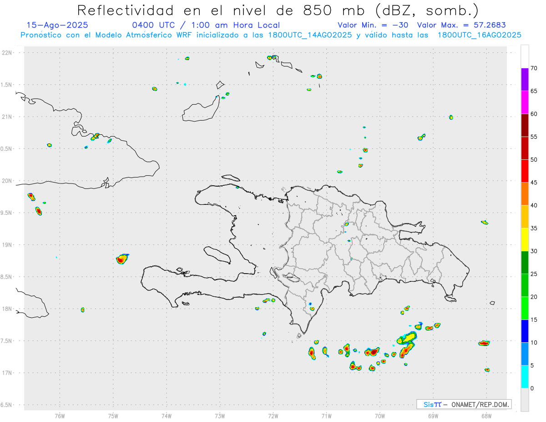Click the longitude axis label "73W"
Viewport: 546px width, 422px height.
coord(220,416)
